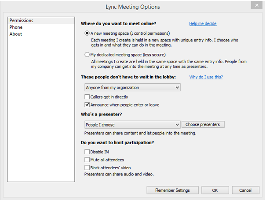This screenshot has height=201, width=266.
Task: Close the Lync Meeting Options window
Action: (x=256, y=5)
